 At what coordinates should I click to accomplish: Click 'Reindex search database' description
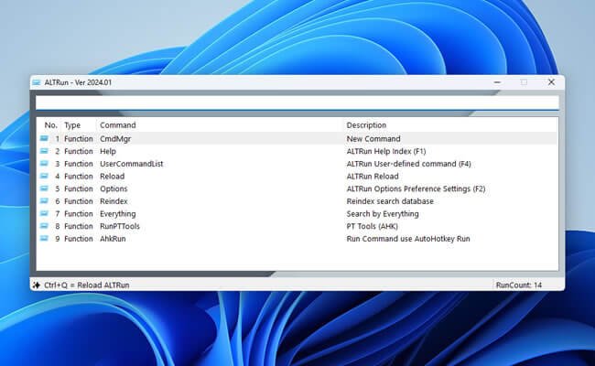click(390, 201)
